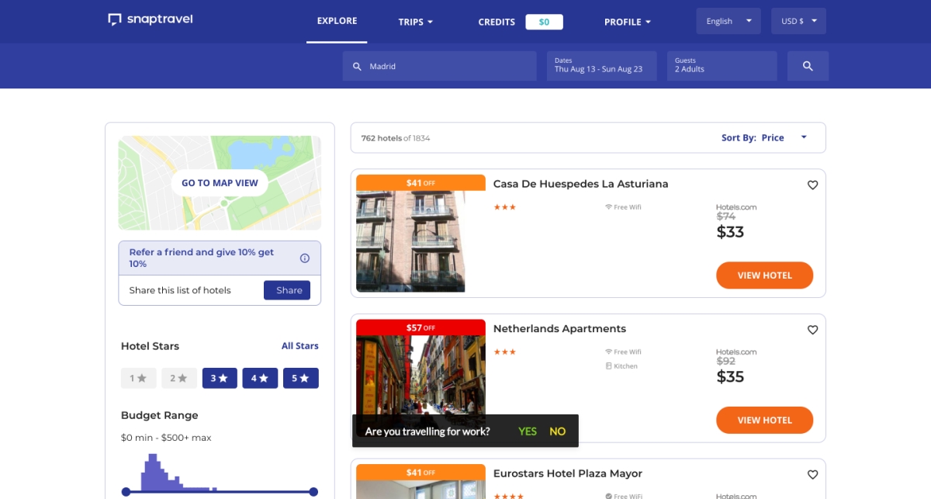Click the Share button
Viewport: 931px width, 499px height.
point(287,290)
